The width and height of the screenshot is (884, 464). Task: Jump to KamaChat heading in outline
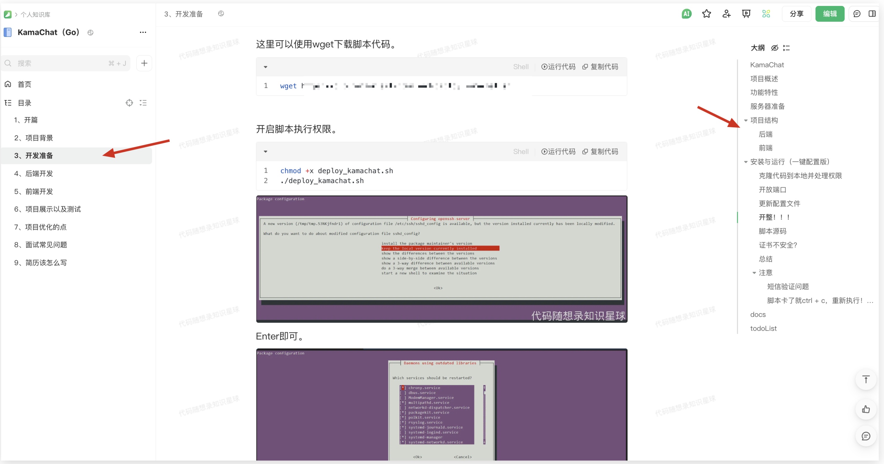(x=767, y=65)
